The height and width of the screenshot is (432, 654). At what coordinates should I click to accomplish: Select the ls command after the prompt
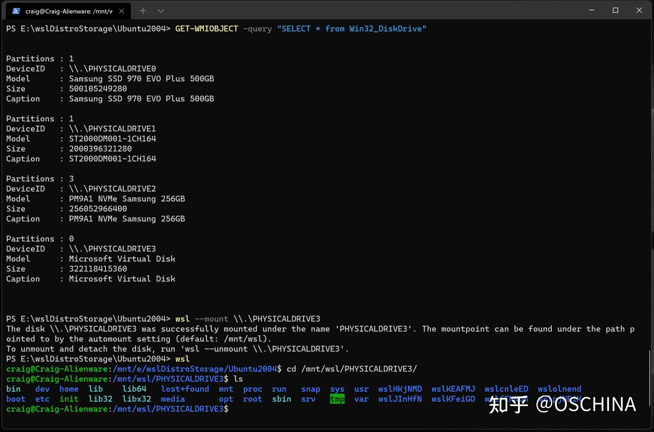[239, 379]
